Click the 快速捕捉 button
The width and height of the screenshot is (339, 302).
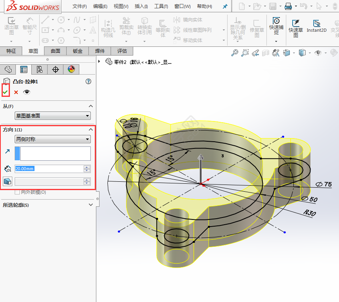tap(276, 26)
